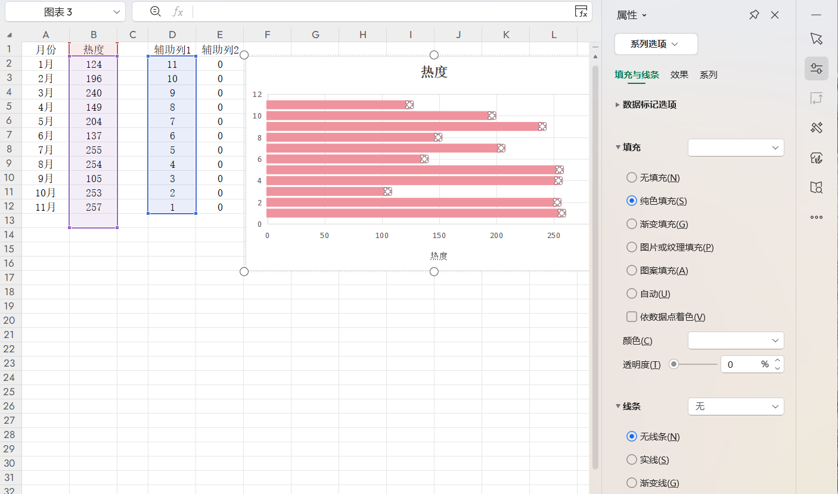838x494 pixels.
Task: Click the magnifier icon beside the name box
Action: [155, 11]
